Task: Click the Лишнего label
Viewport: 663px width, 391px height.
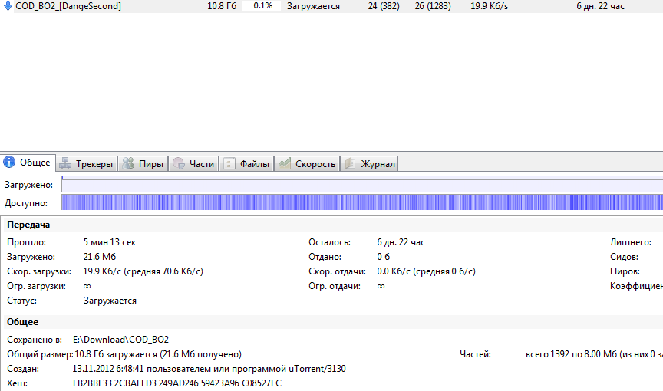Action: point(631,242)
